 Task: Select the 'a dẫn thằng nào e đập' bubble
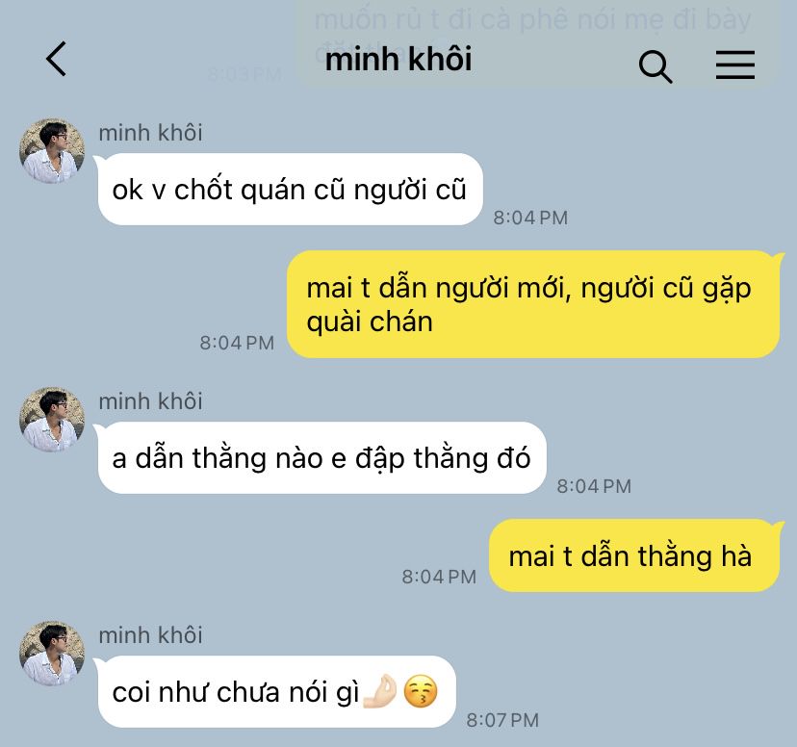point(321,457)
